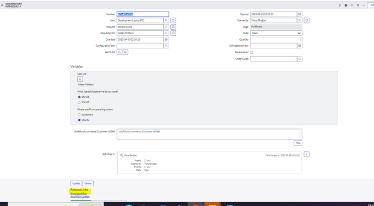Look up Opened by using magnifier icon
This screenshot has height=206, width=374.
(x=300, y=20)
